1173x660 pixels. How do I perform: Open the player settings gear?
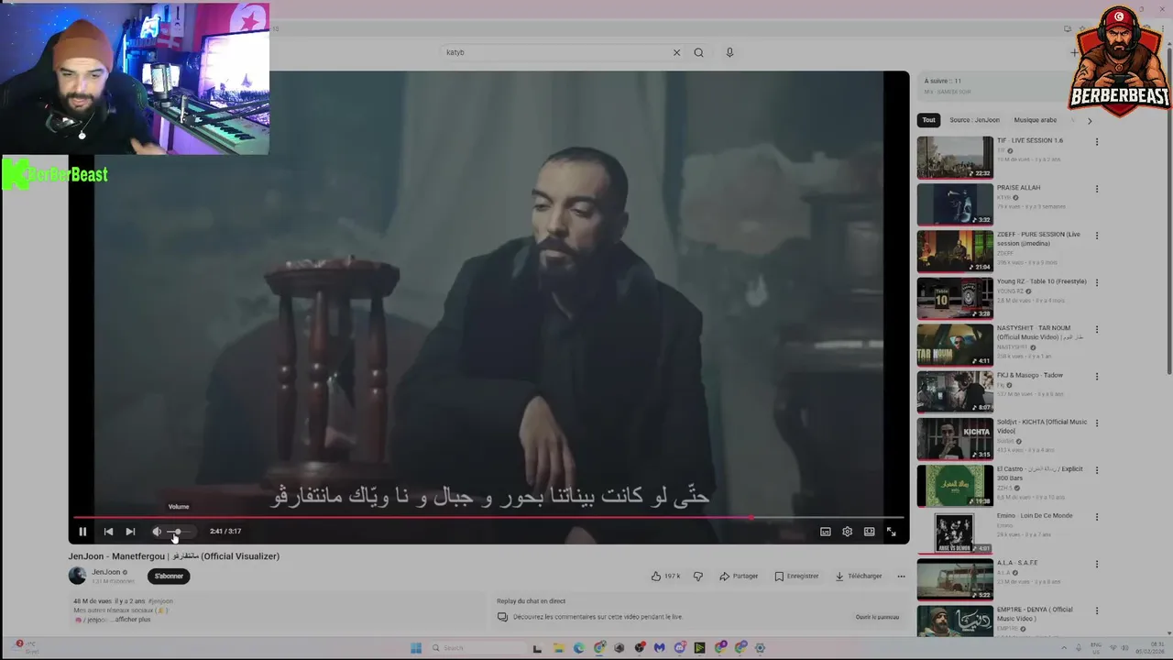847,532
